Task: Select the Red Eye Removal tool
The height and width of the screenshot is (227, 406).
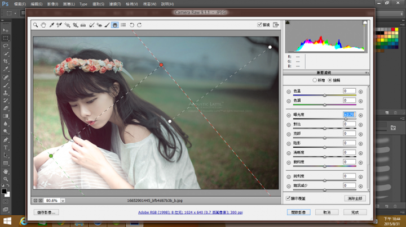Action: click(x=99, y=25)
